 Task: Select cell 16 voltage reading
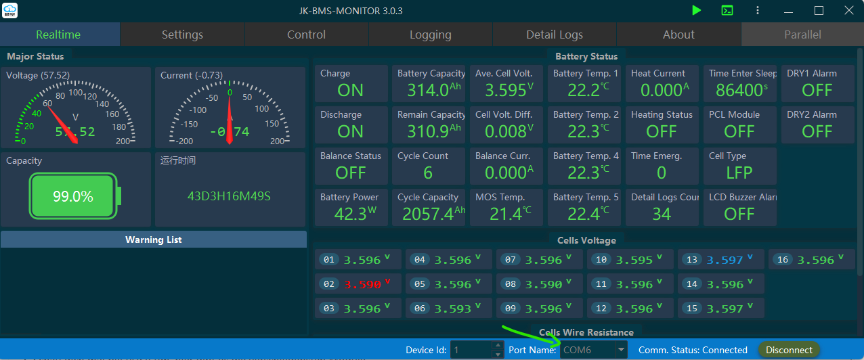point(812,259)
